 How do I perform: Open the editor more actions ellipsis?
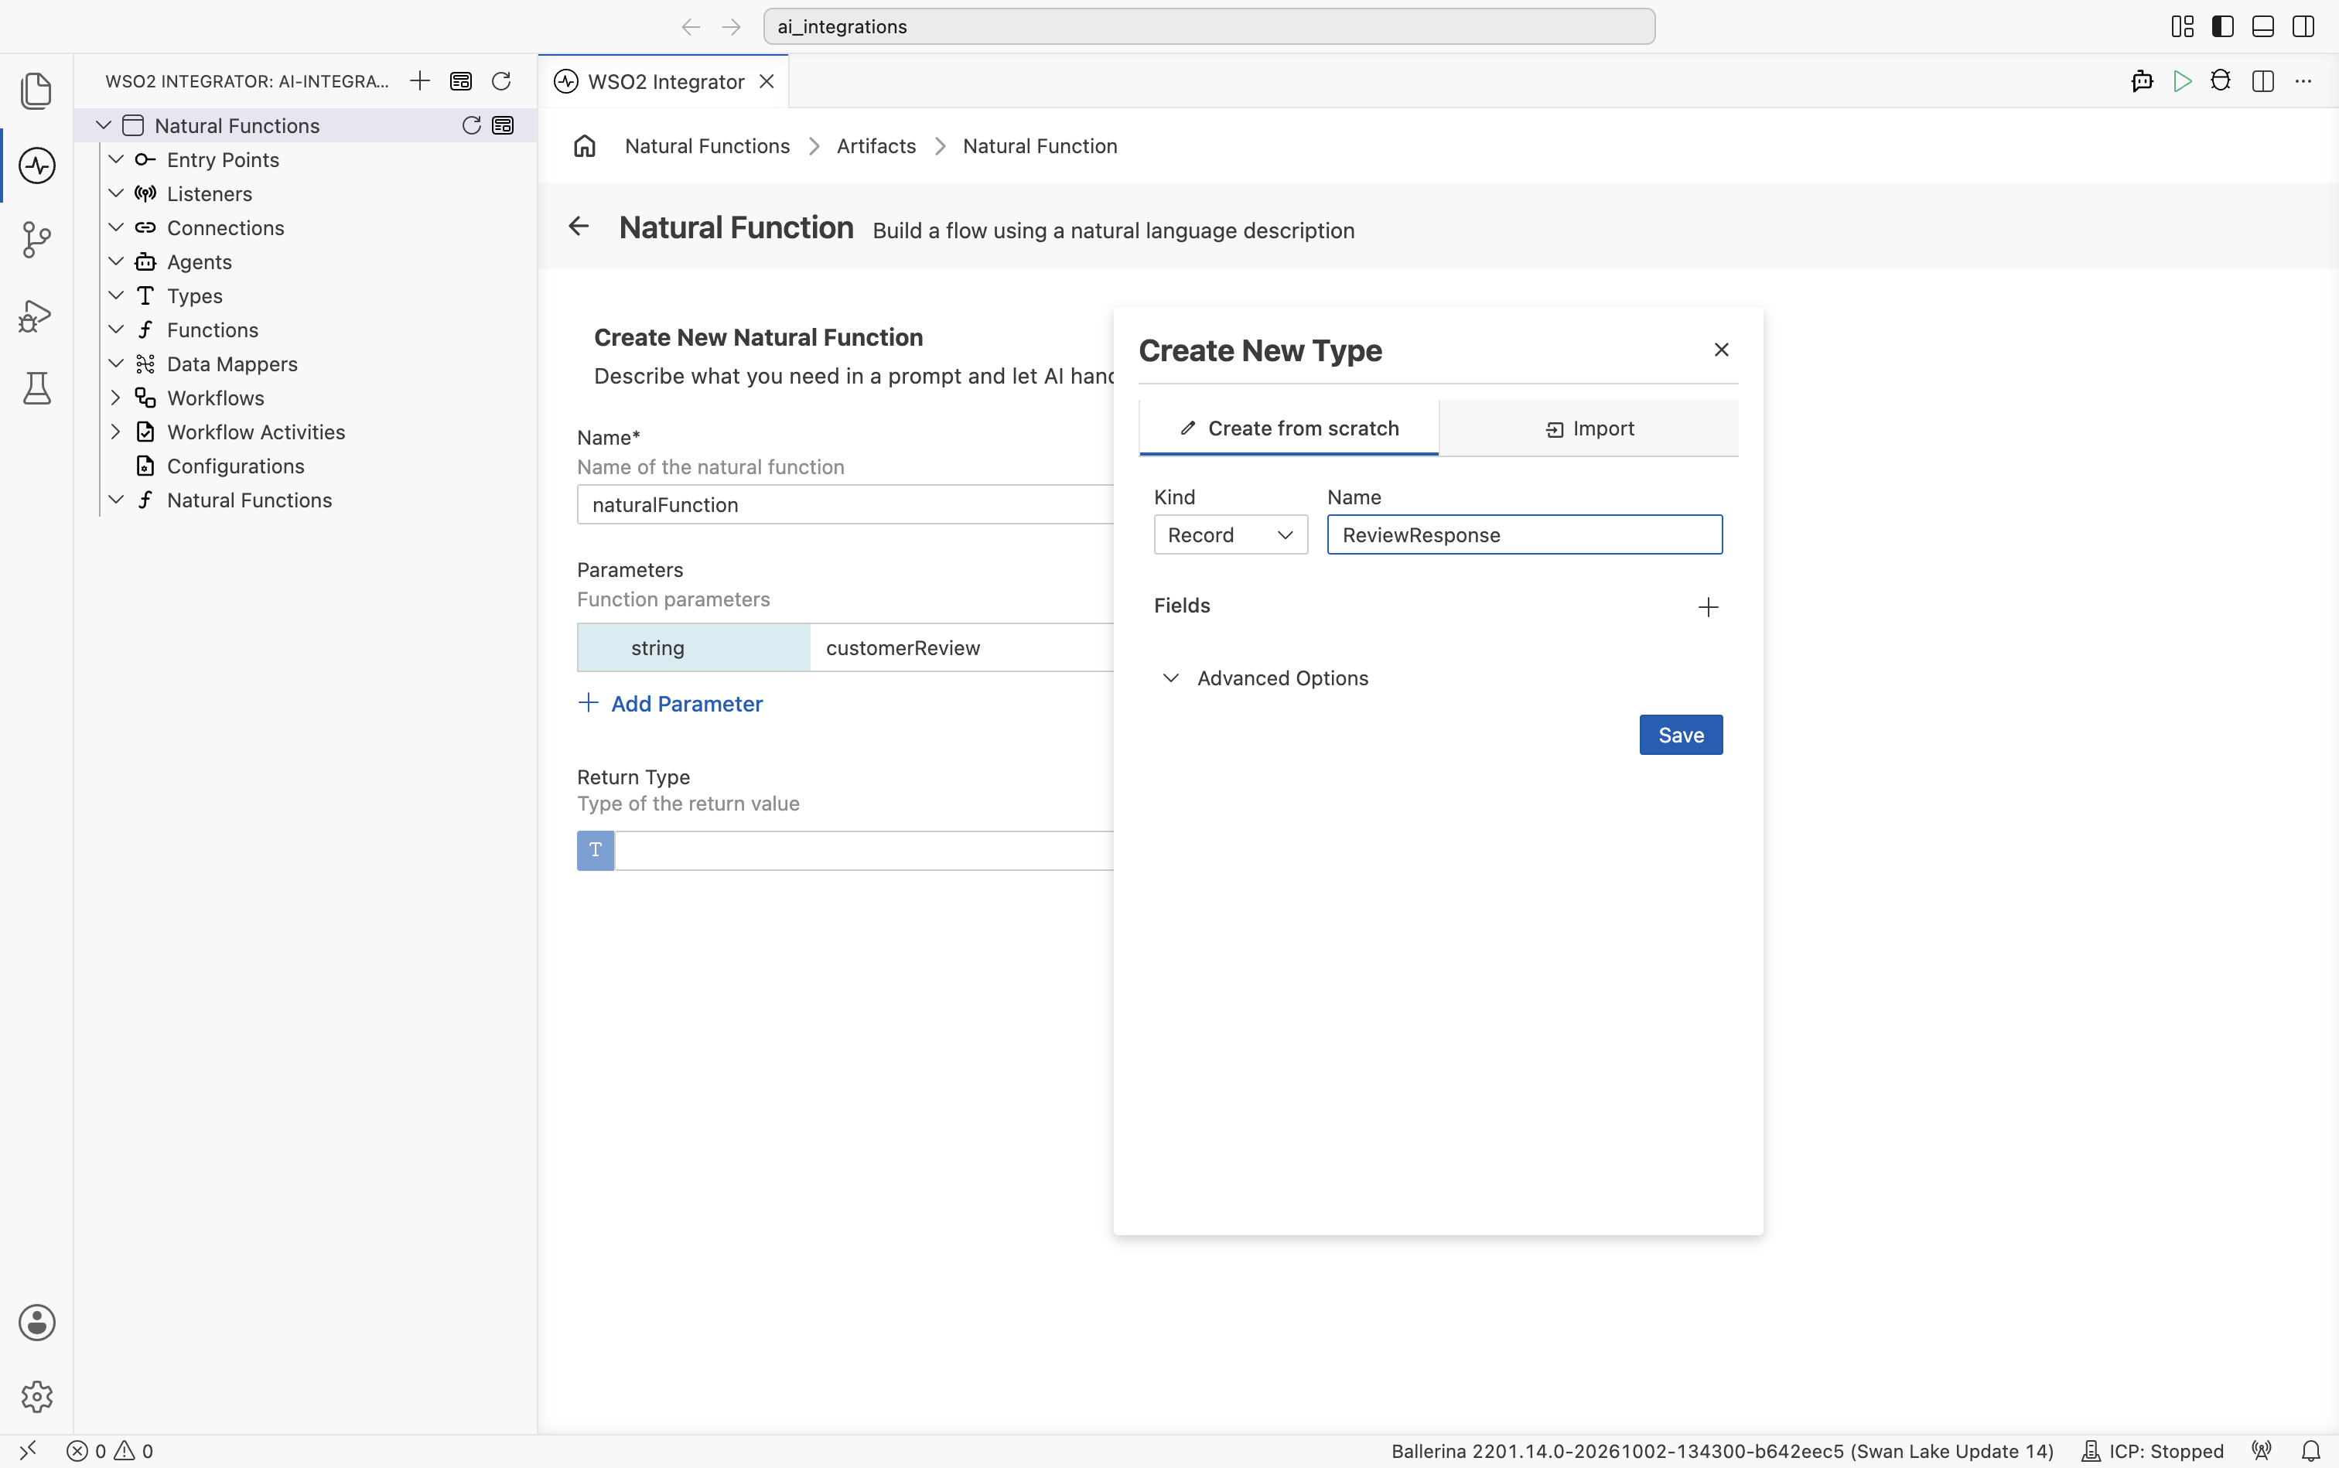2303,80
